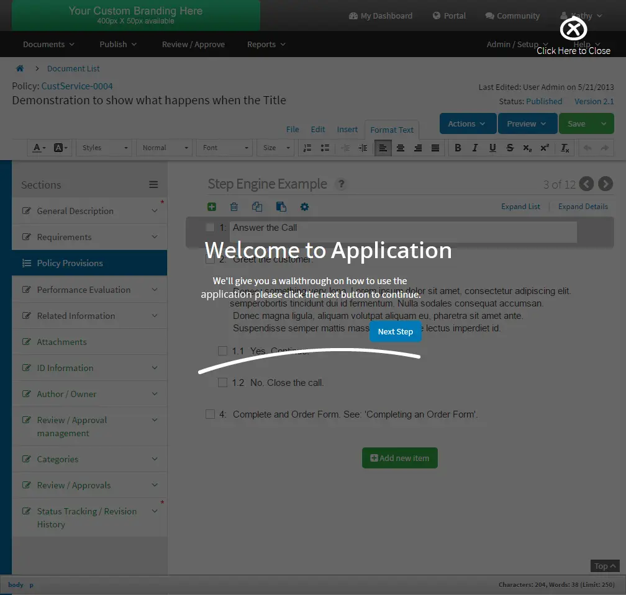
Task: Click the trash delete step icon
Action: coord(234,207)
